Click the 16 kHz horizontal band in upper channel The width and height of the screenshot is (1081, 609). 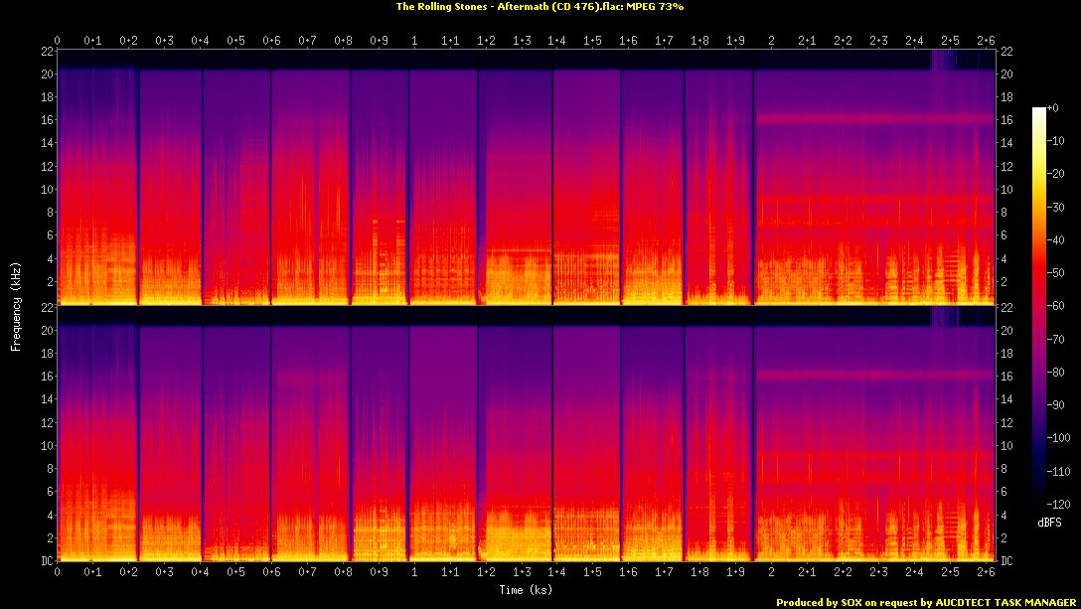tap(874, 119)
